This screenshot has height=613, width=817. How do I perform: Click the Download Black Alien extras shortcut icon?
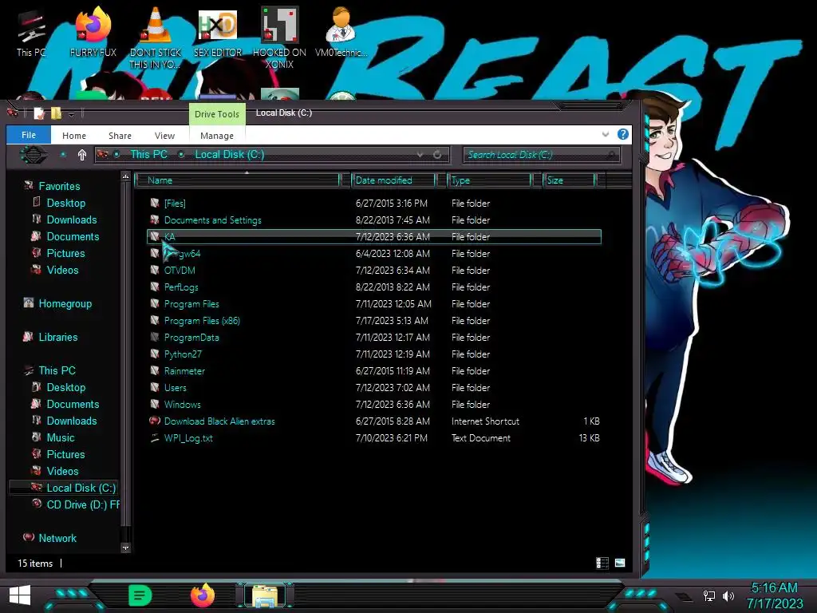(x=155, y=421)
